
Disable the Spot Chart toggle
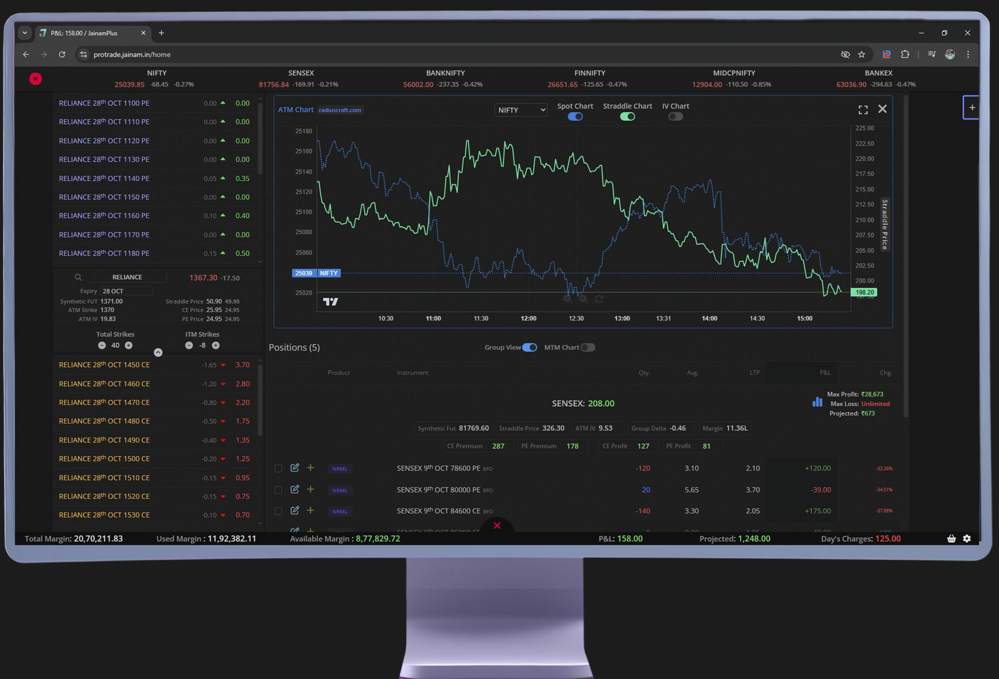[x=575, y=117]
